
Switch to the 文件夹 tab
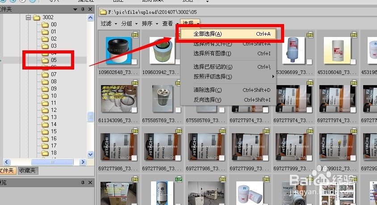point(7,171)
